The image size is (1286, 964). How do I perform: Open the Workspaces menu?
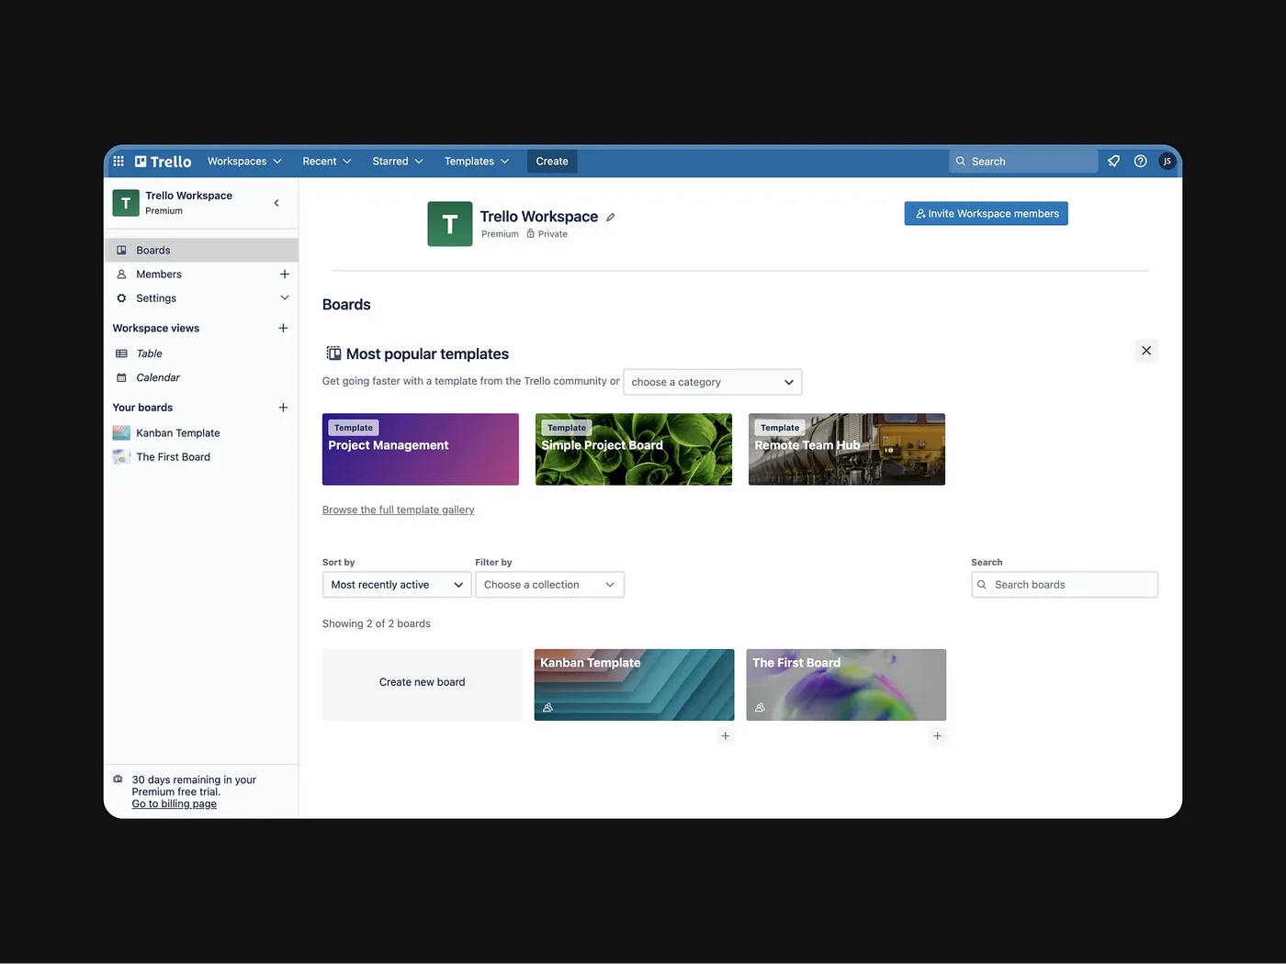point(243,161)
